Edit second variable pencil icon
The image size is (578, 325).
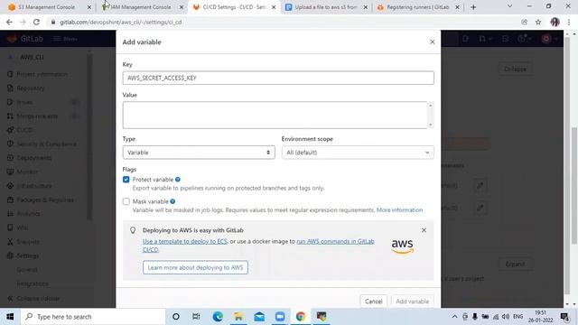(480, 208)
